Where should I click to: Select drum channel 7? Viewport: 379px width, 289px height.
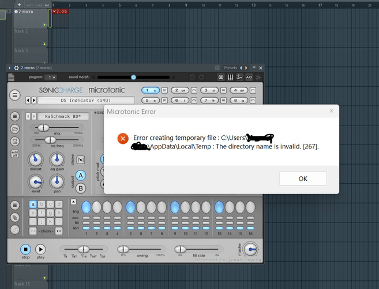pyautogui.click(x=209, y=101)
